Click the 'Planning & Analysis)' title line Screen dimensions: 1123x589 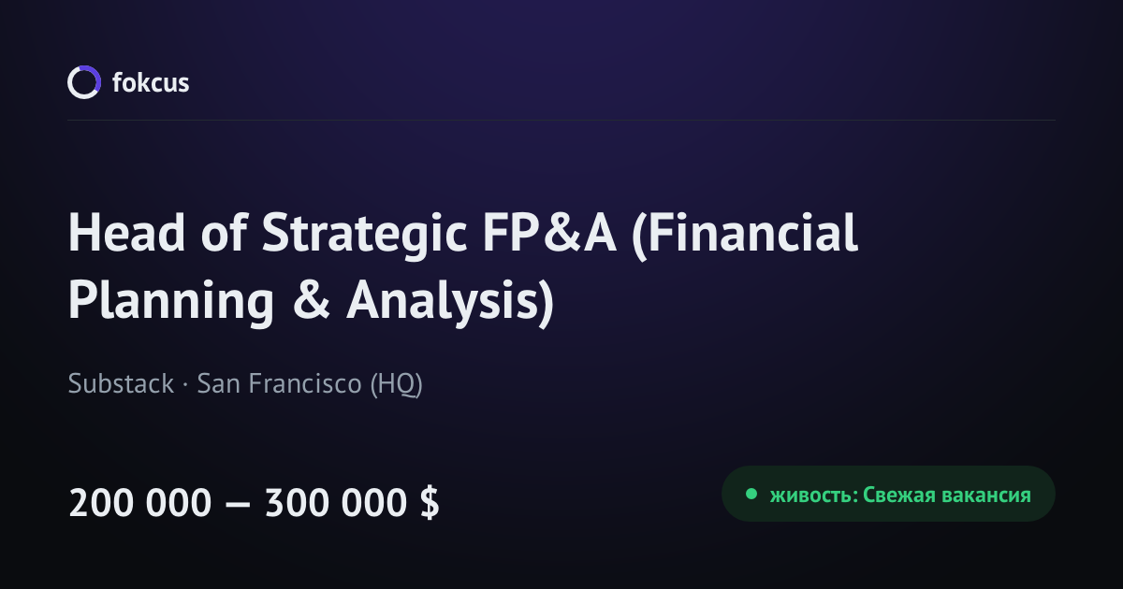(x=311, y=301)
